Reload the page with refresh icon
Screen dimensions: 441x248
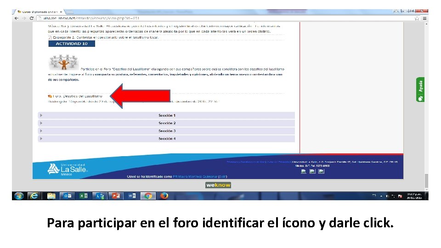tap(32, 18)
